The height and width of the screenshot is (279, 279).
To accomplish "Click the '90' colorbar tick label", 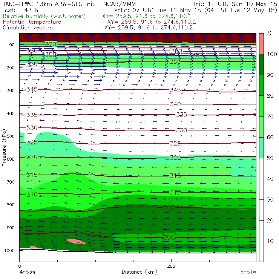I will point(270,75).
